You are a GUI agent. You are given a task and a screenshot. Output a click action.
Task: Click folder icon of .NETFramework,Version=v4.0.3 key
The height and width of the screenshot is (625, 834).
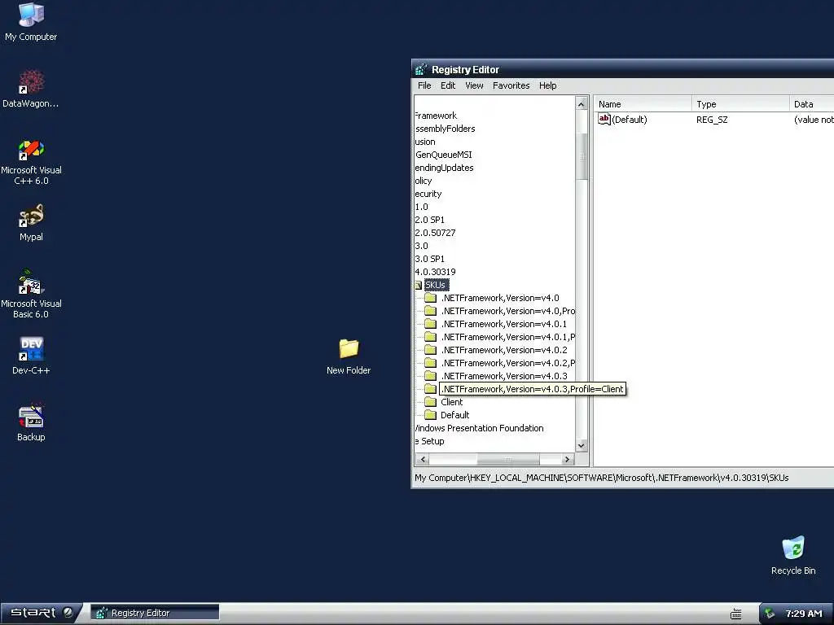coord(430,376)
